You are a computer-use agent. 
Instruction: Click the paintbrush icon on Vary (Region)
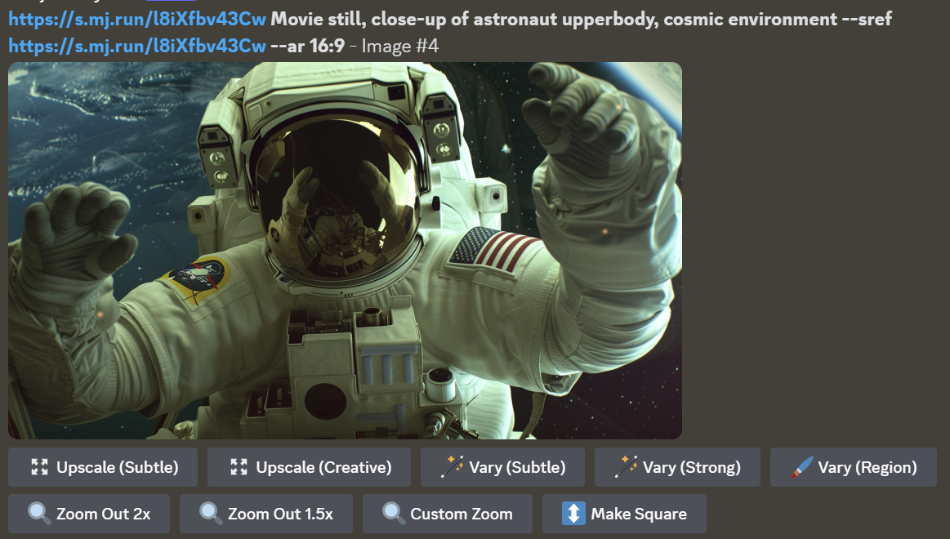pyautogui.click(x=801, y=467)
